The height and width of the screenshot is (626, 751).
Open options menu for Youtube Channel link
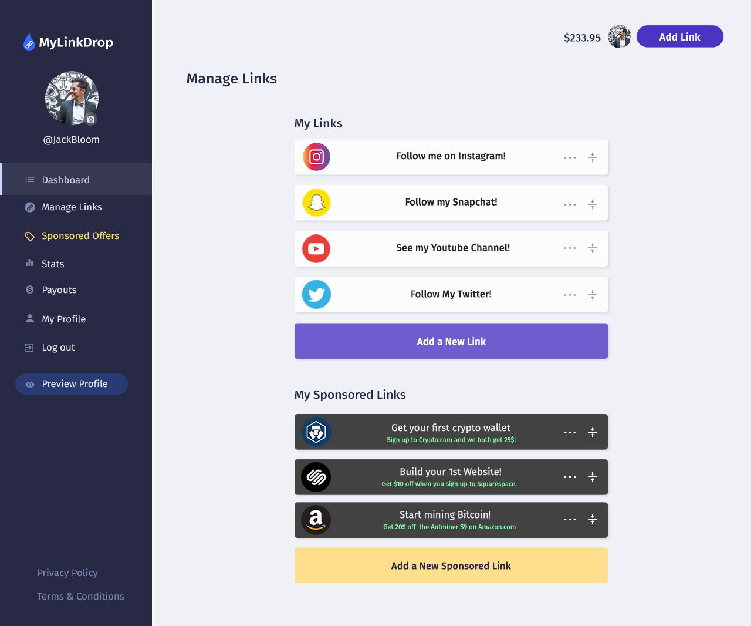pyautogui.click(x=570, y=248)
